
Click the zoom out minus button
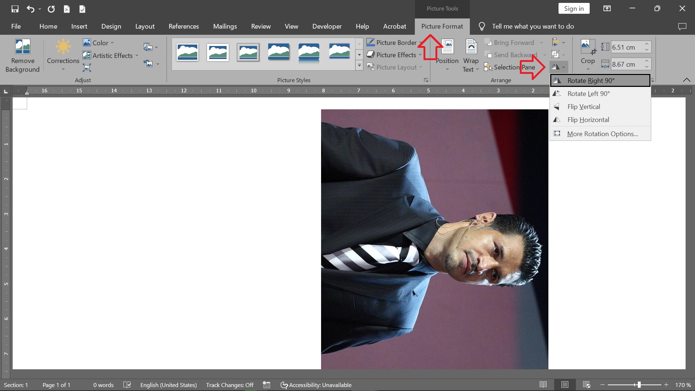pos(603,385)
